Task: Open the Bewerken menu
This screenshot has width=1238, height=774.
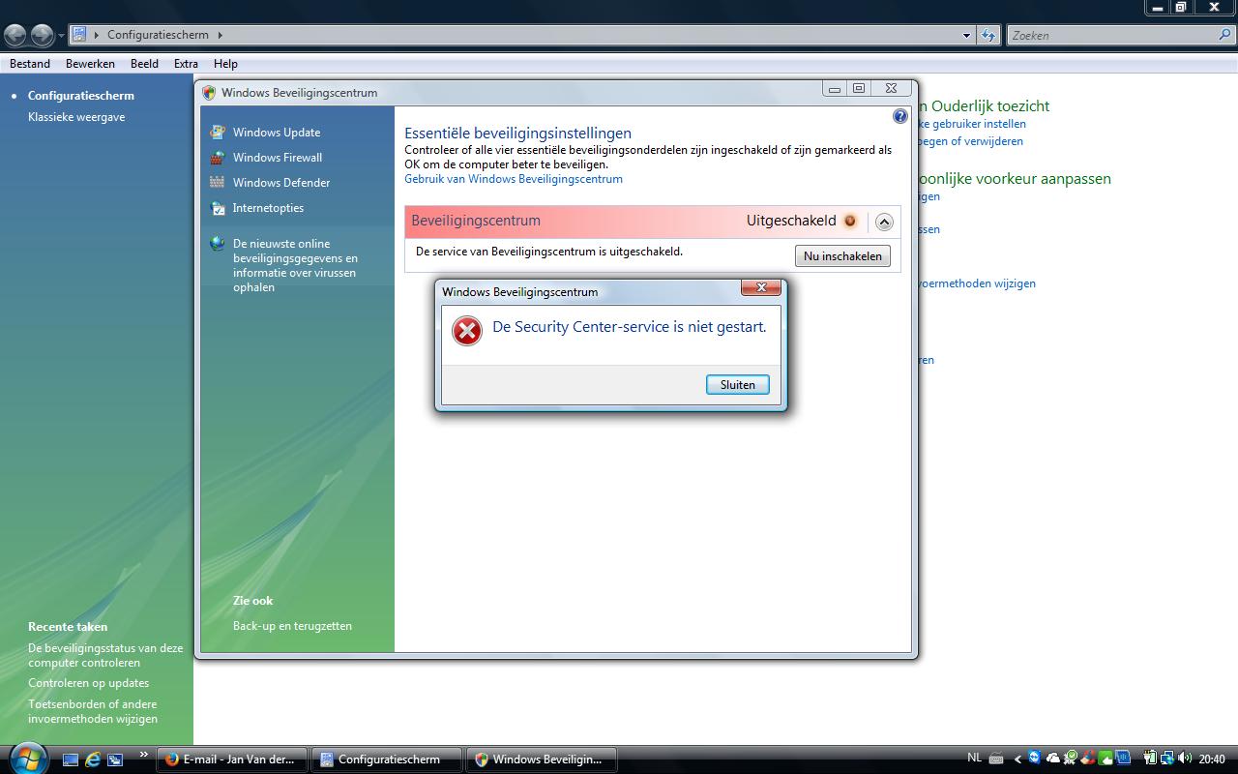Action: pos(90,64)
